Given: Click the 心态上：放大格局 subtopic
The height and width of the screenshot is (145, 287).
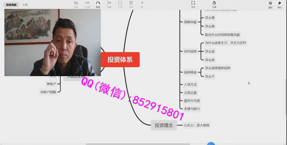Looking at the screenshot, I should [197, 125].
